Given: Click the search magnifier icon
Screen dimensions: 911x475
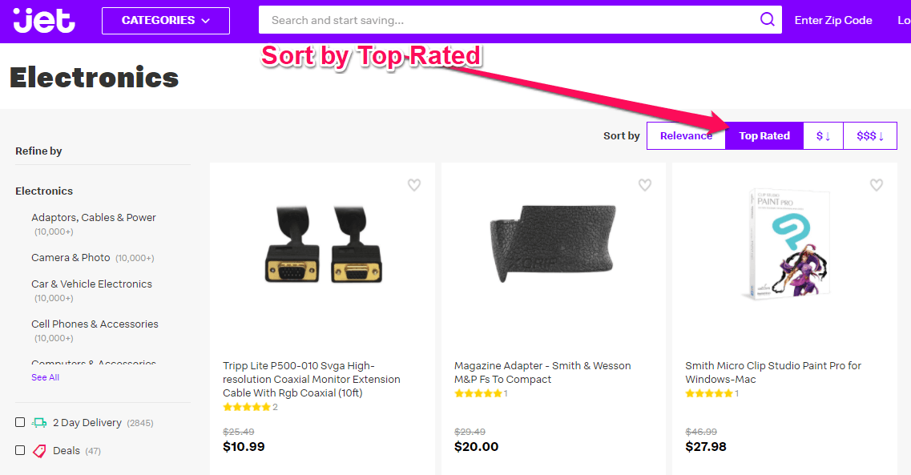Looking at the screenshot, I should (767, 20).
